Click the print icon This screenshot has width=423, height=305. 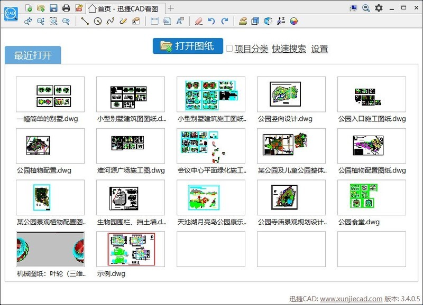coord(66,8)
